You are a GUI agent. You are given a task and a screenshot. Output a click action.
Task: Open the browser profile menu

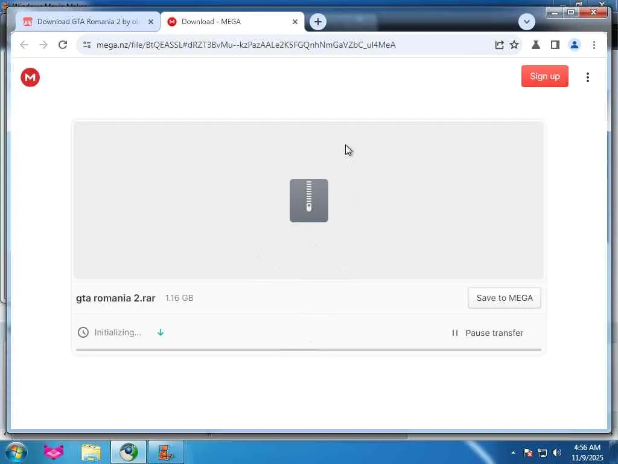(x=575, y=45)
